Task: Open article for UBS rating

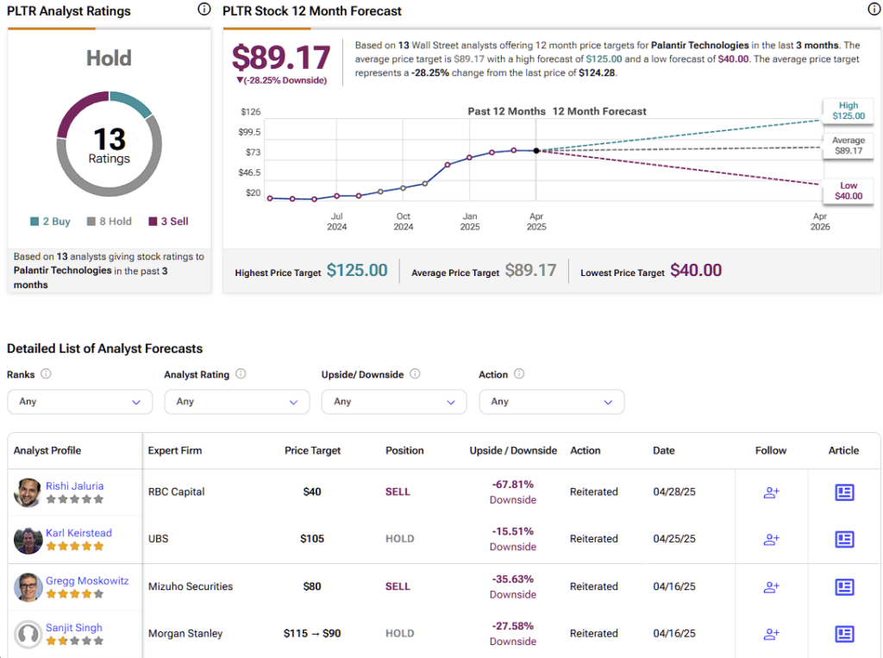Action: (x=844, y=539)
